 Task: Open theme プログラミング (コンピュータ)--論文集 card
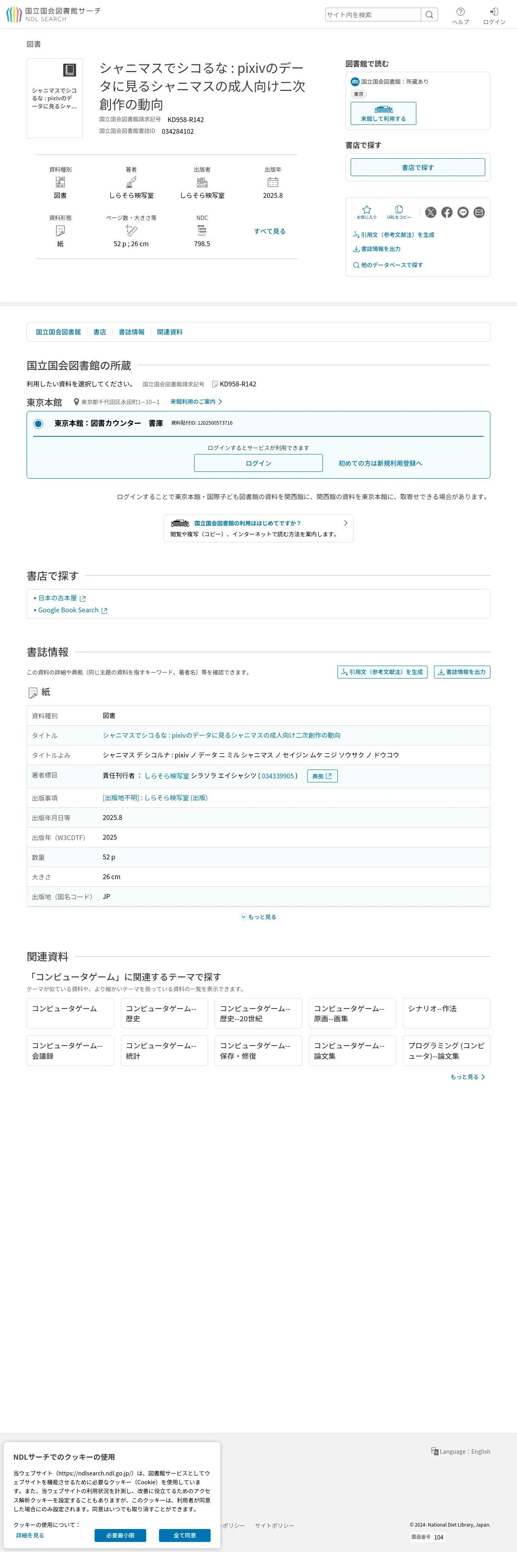click(x=447, y=1051)
